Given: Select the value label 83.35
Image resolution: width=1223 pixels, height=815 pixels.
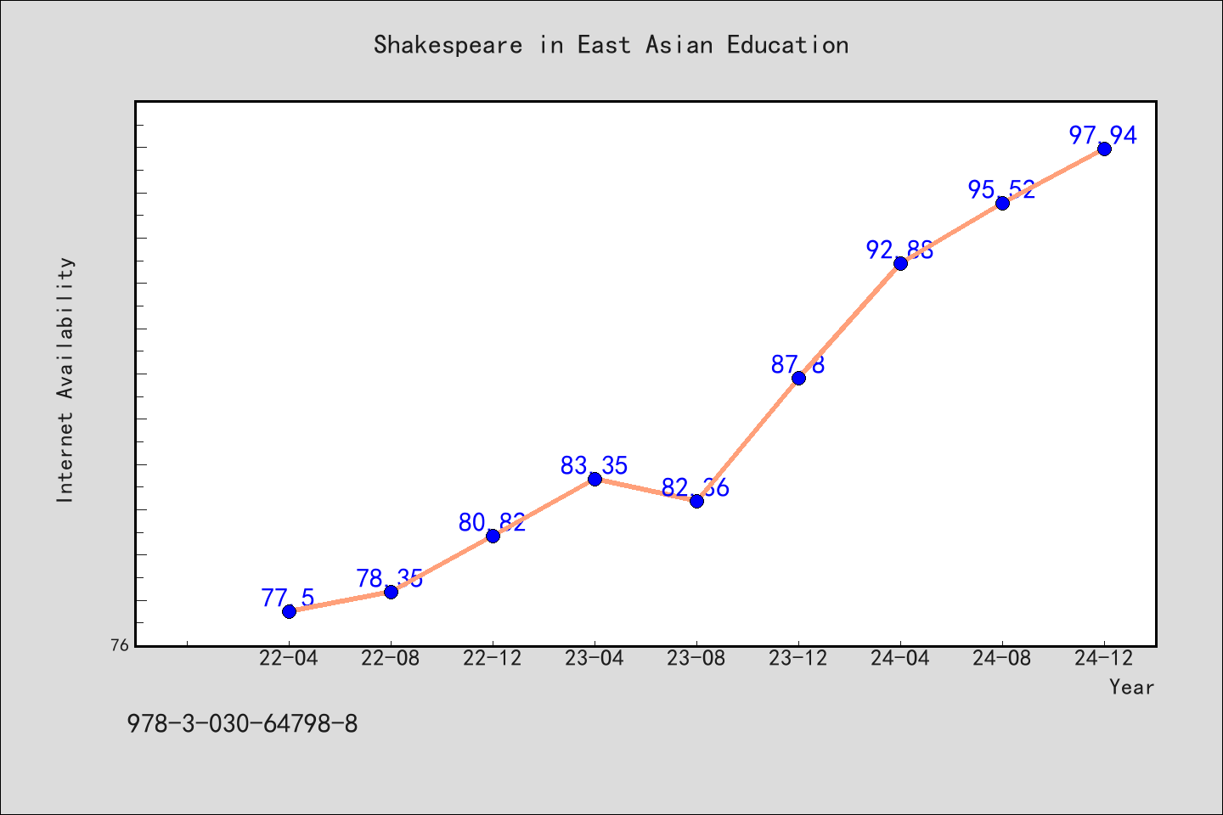Looking at the screenshot, I should click(x=594, y=465).
